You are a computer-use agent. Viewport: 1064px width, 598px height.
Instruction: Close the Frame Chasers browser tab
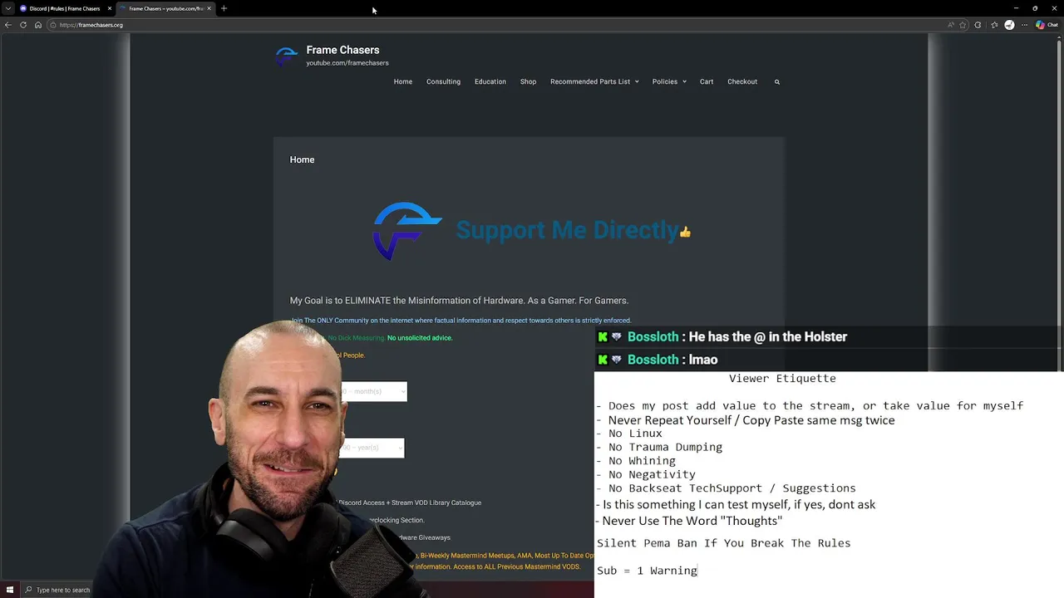point(209,8)
